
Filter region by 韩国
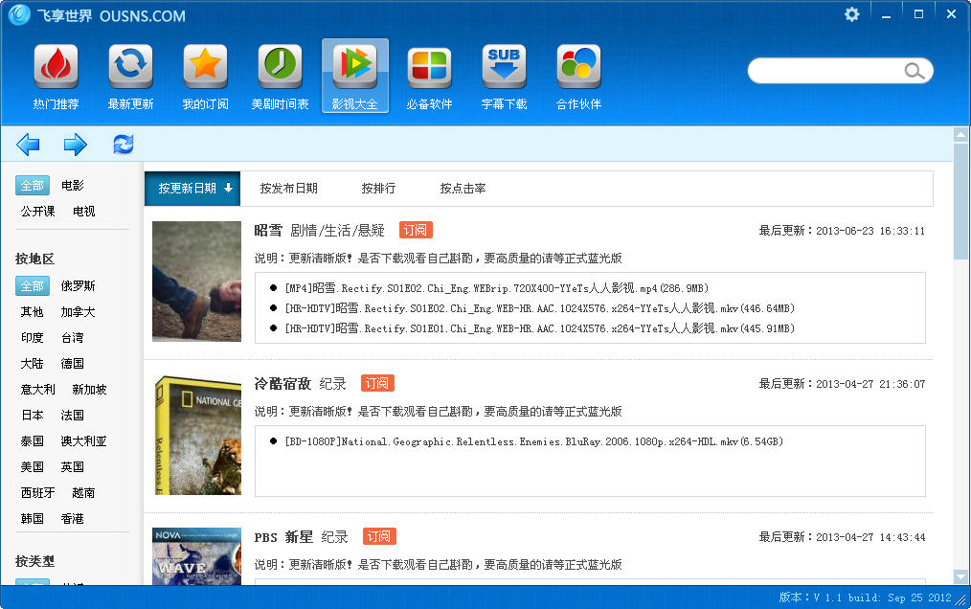(33, 519)
